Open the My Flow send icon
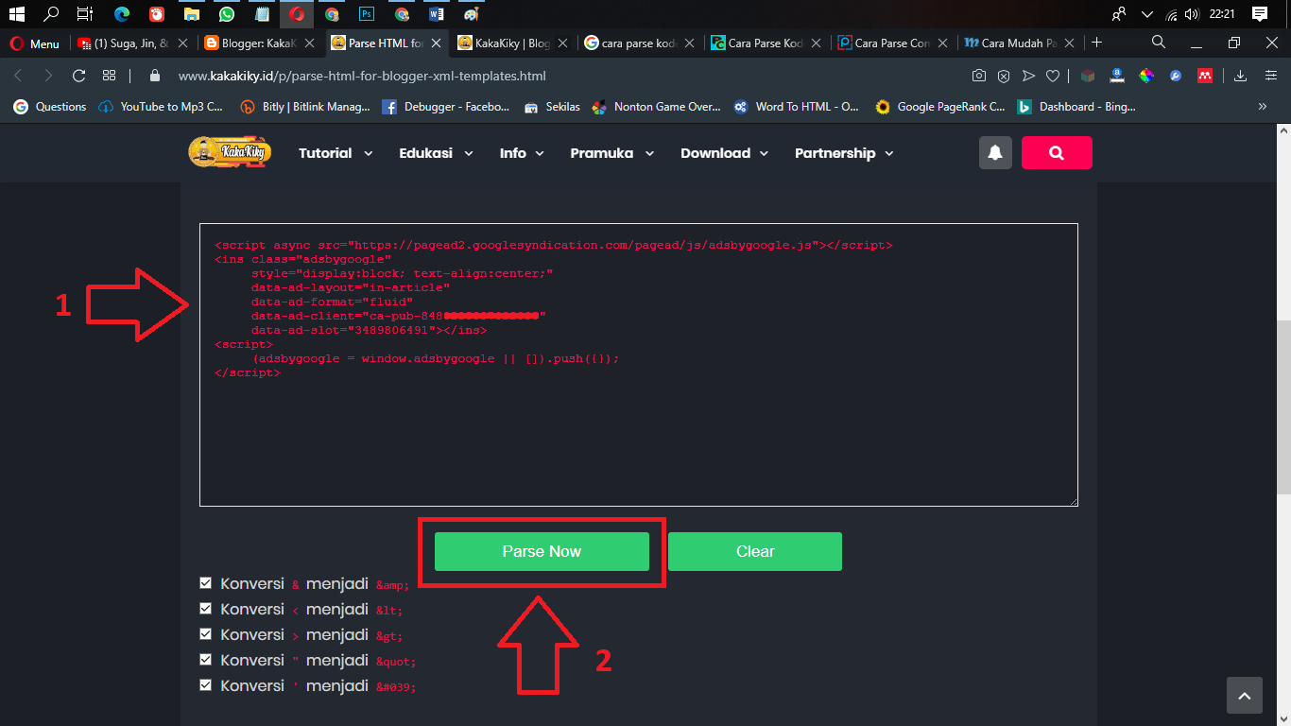Screen dimensions: 1291x726 coord(1028,76)
